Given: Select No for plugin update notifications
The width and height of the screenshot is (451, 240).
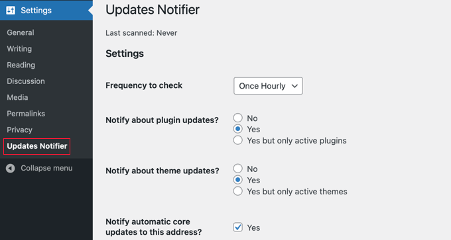Looking at the screenshot, I should [x=238, y=118].
